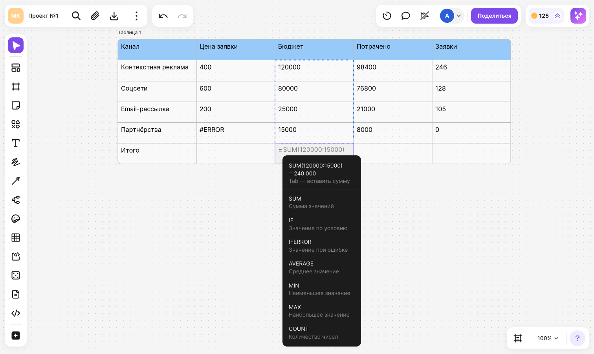The image size is (594, 354).
Task: Choose SUM function suggestion
Action: (x=322, y=202)
